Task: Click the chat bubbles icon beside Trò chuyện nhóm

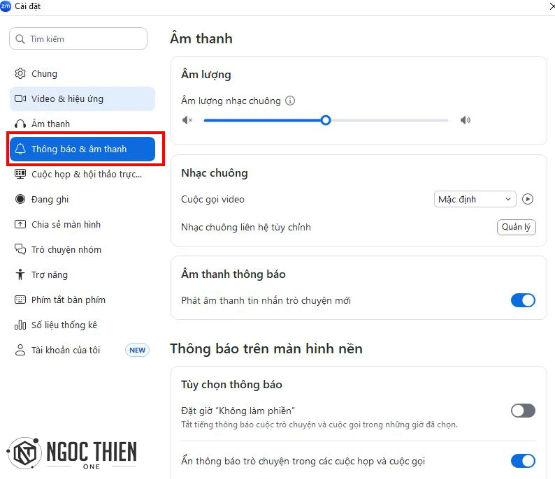Action: tap(20, 249)
